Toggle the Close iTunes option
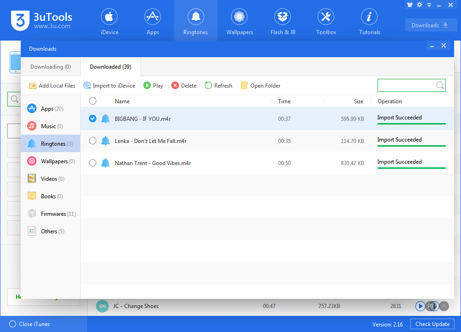The width and height of the screenshot is (461, 332). tap(30, 324)
